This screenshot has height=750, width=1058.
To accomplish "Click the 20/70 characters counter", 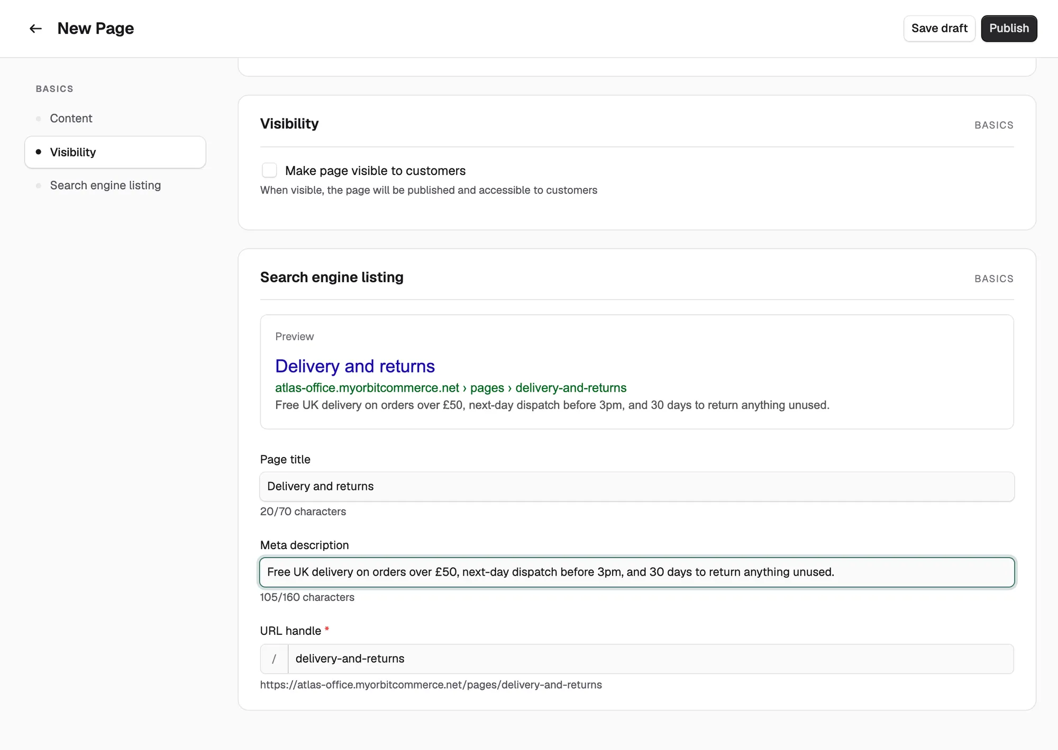I will (x=303, y=512).
